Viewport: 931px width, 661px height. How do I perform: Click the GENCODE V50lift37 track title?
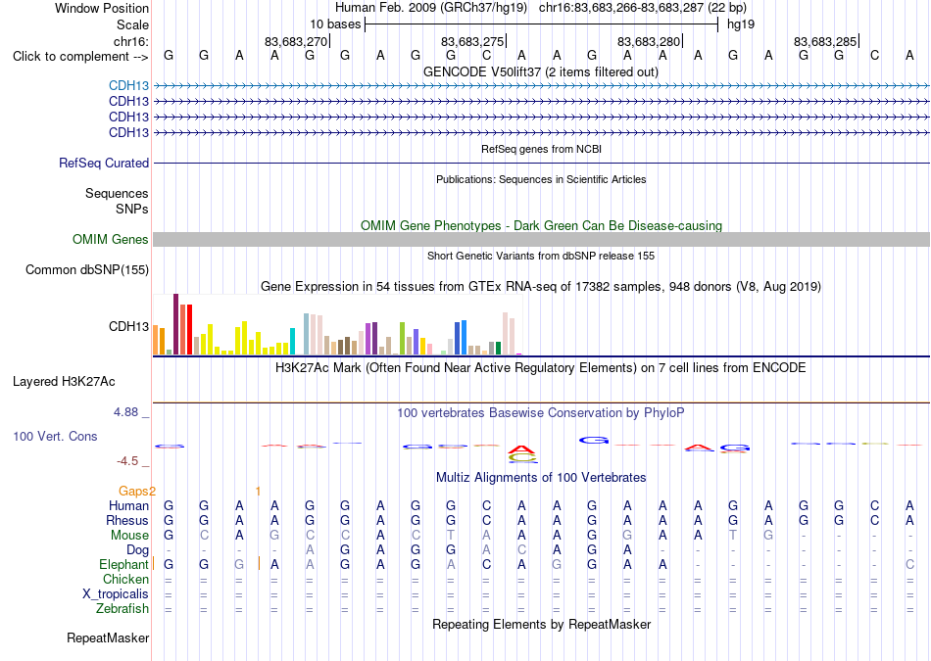[x=541, y=71]
